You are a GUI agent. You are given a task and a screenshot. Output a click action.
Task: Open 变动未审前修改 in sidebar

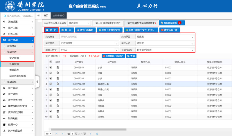coord(18,76)
